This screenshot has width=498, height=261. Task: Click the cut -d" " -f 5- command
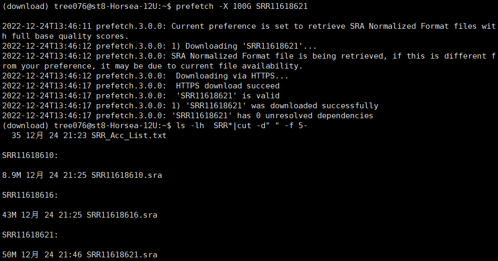coord(272,126)
